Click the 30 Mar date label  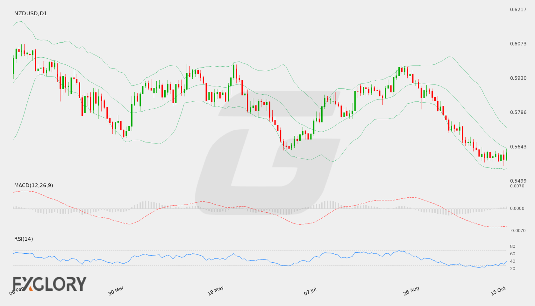click(116, 291)
